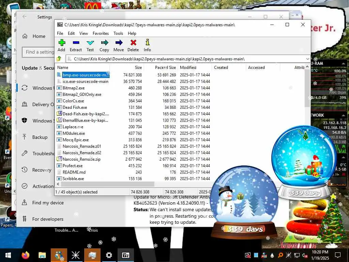Open the Favorites menu
Viewport: 349px width, 262px height.
(101, 33)
